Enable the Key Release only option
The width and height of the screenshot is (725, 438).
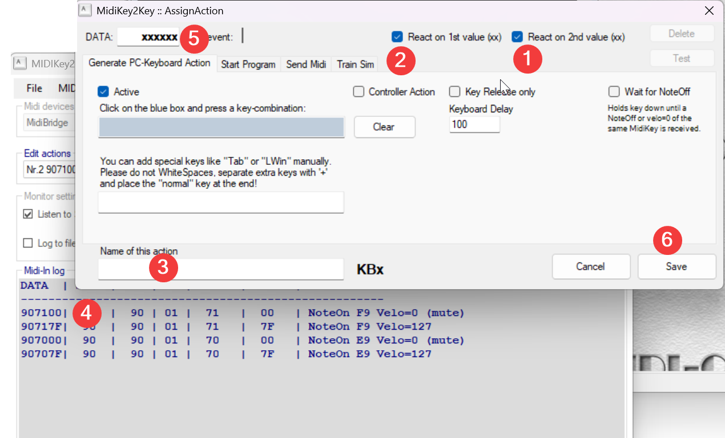[455, 92]
